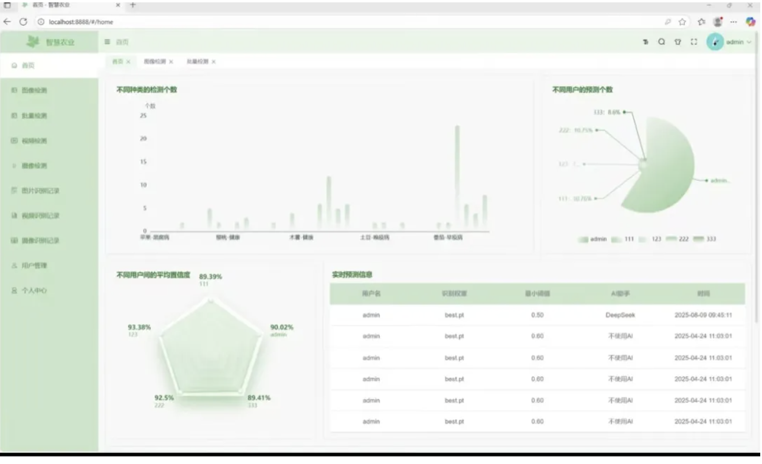Click the 智慧农业 leaf logo
Image resolution: width=762 pixels, height=464 pixels.
[33, 41]
